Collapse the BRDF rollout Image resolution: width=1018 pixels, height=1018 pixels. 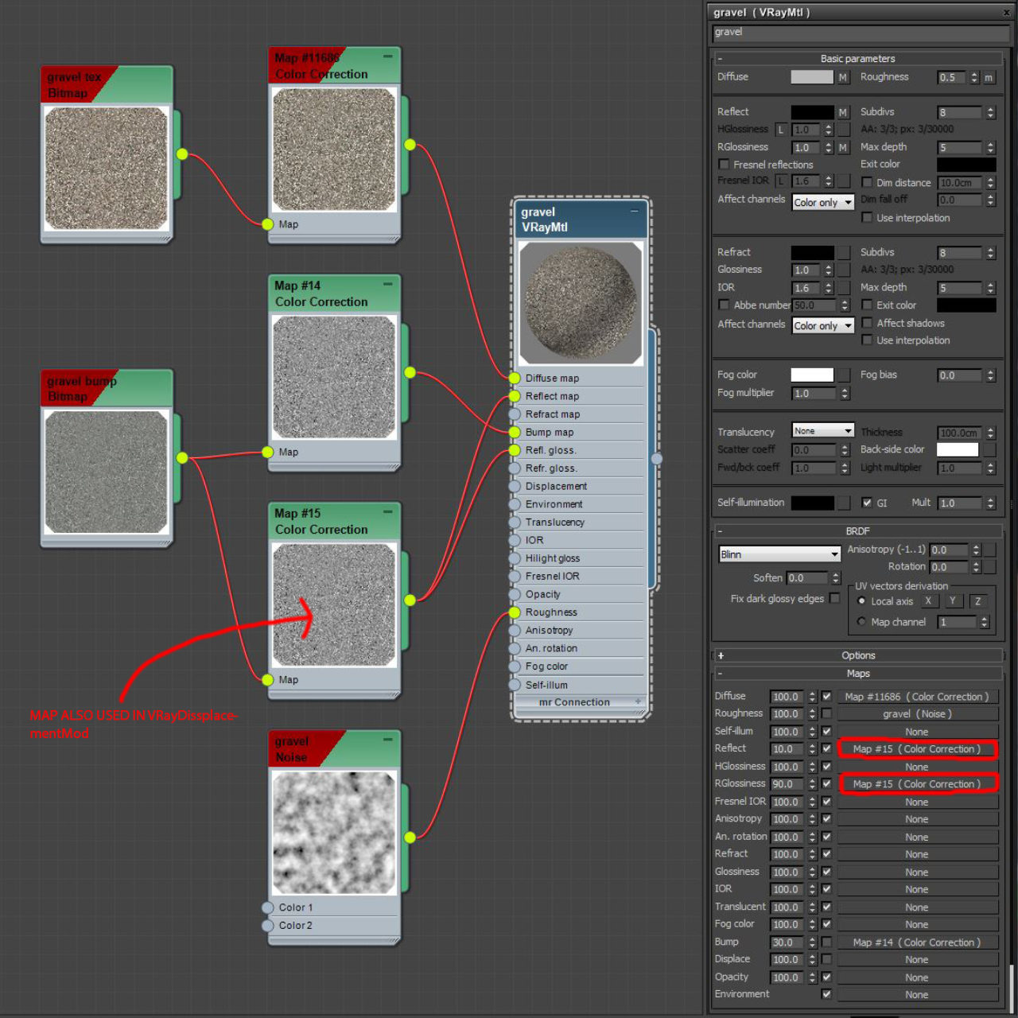point(857,530)
